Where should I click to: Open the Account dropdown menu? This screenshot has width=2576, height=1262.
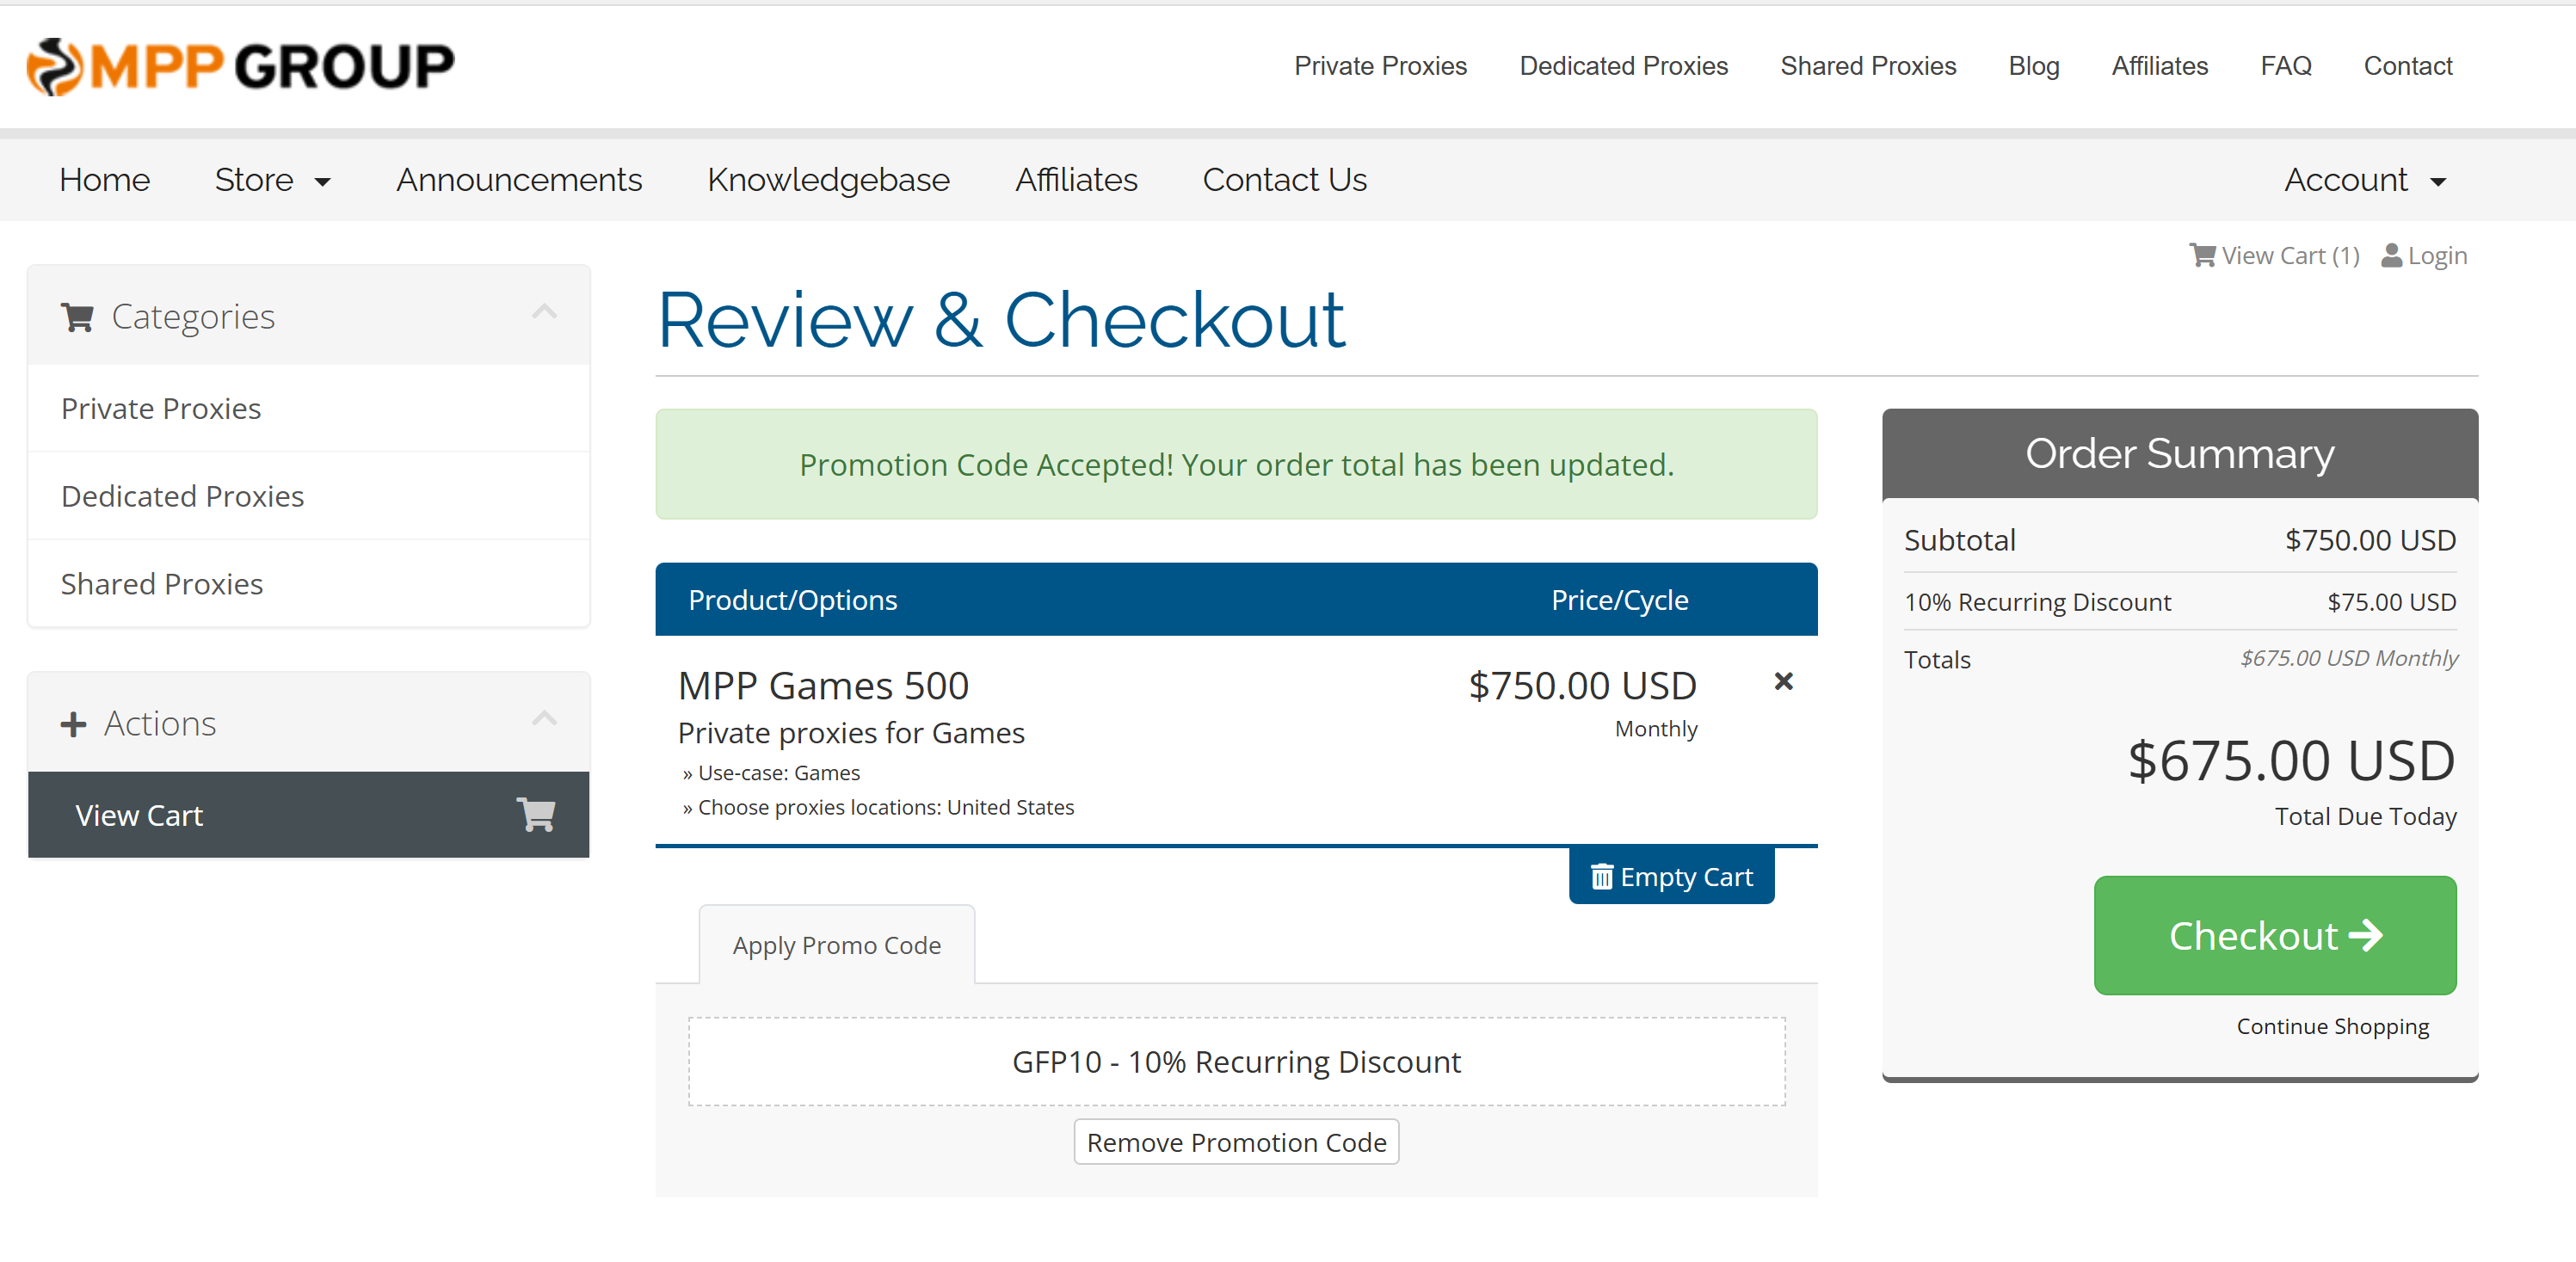(2365, 180)
